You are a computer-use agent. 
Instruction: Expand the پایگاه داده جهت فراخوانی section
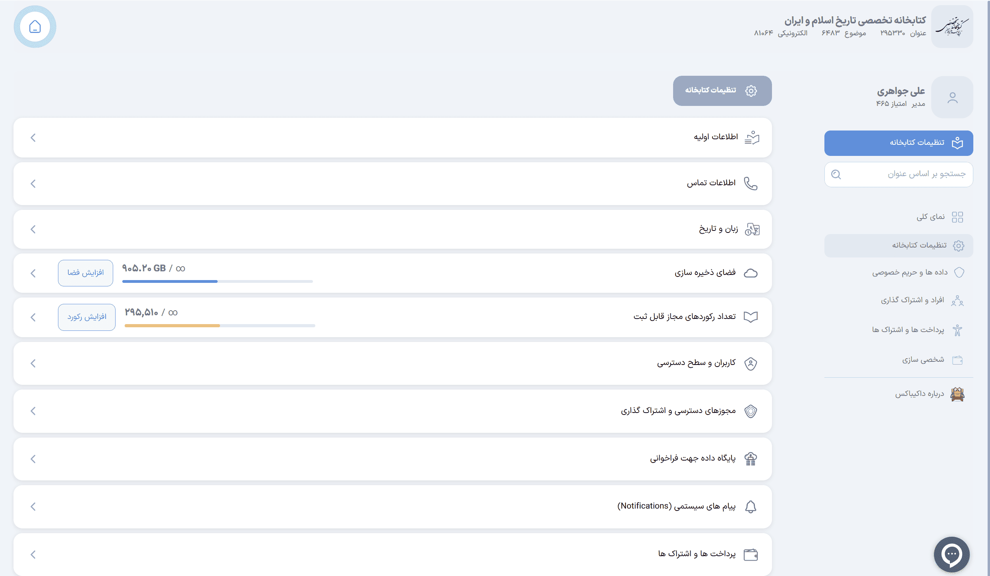coord(33,459)
